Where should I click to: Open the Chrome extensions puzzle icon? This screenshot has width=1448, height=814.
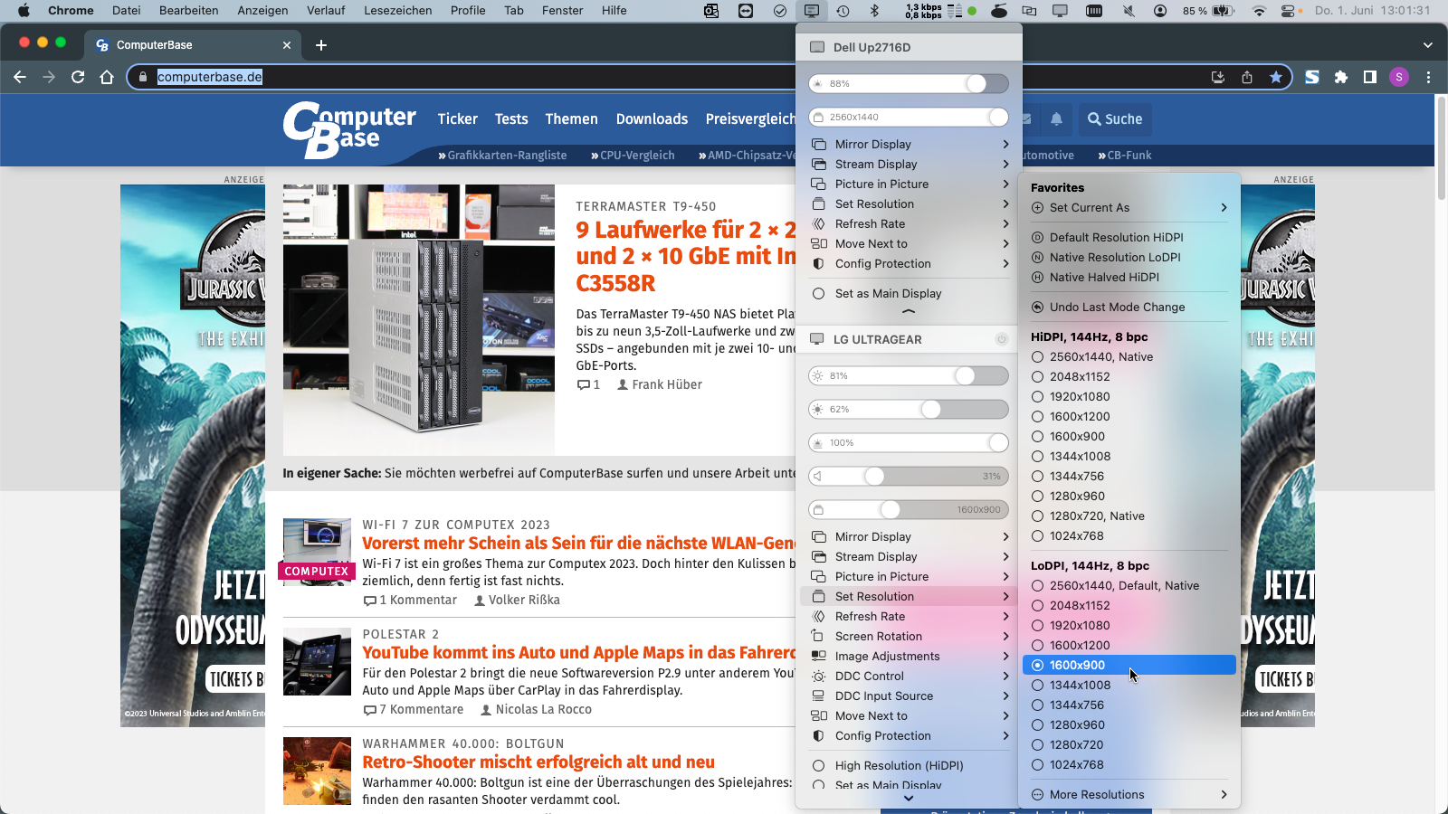pos(1341,77)
